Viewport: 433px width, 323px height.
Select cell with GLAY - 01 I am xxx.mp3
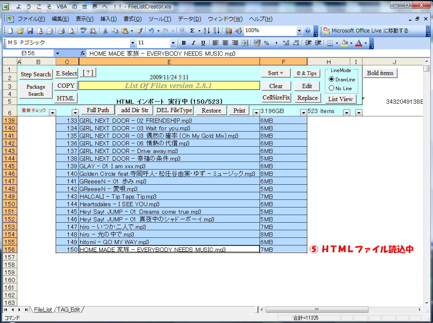click(169, 166)
